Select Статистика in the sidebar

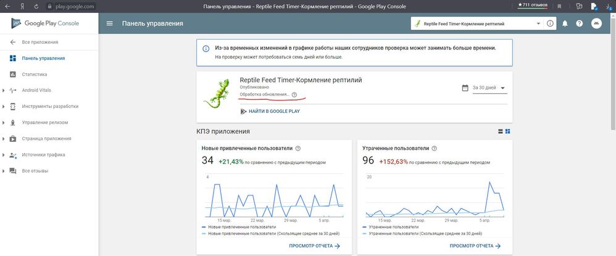pos(35,75)
